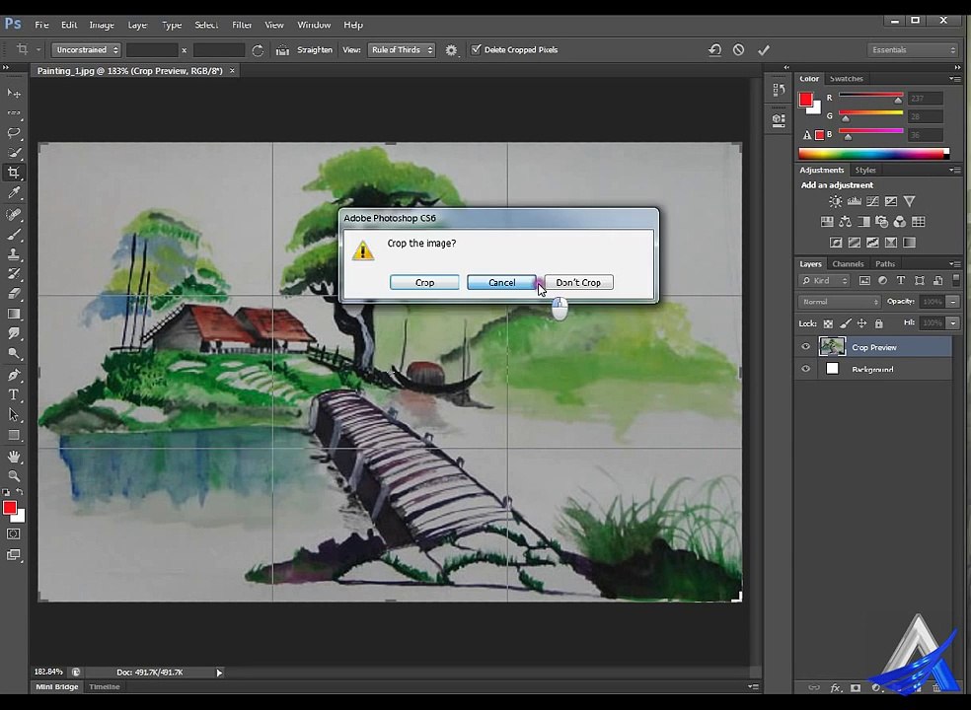The image size is (971, 710).
Task: Click the rotate crop box icon
Action: [258, 50]
